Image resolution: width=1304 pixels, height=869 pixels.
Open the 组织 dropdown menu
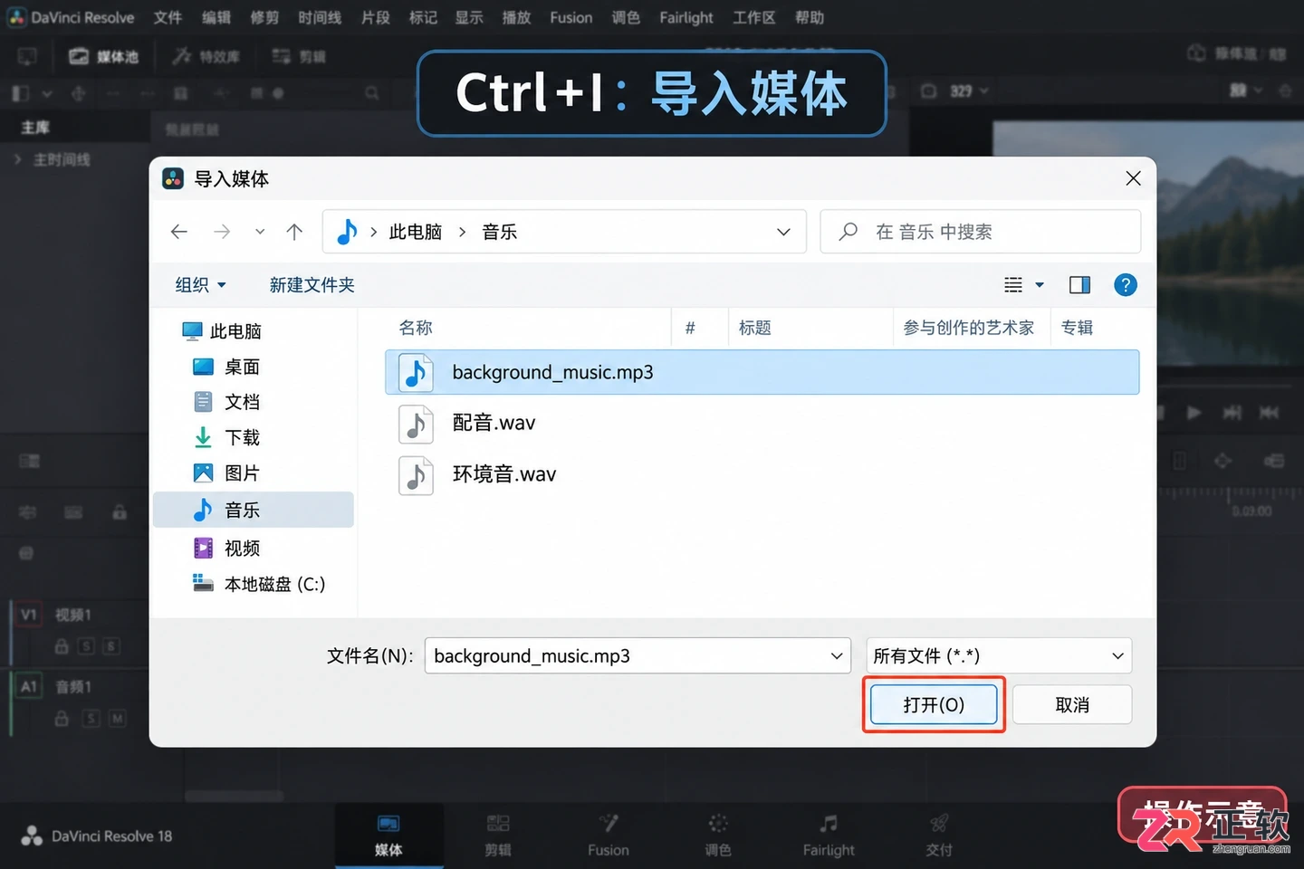coord(200,285)
